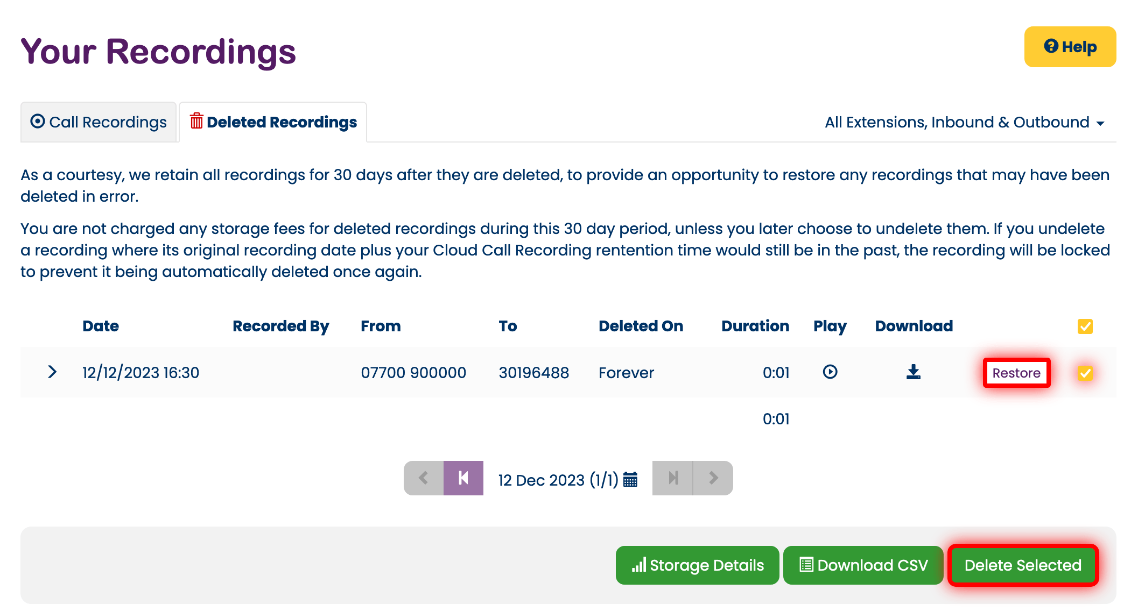The image size is (1138, 611).
Task: Go to next page arrow in pagination
Action: [x=713, y=478]
